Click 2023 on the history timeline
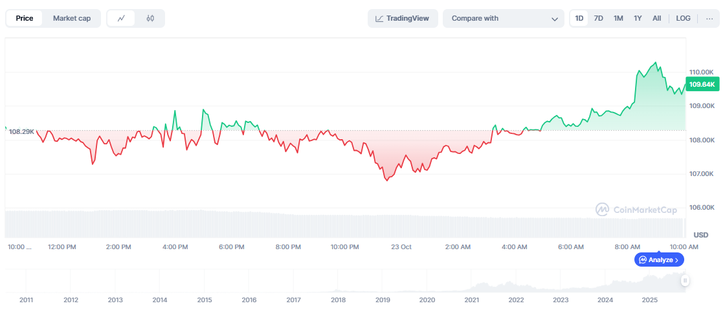The width and height of the screenshot is (725, 310). point(561,300)
